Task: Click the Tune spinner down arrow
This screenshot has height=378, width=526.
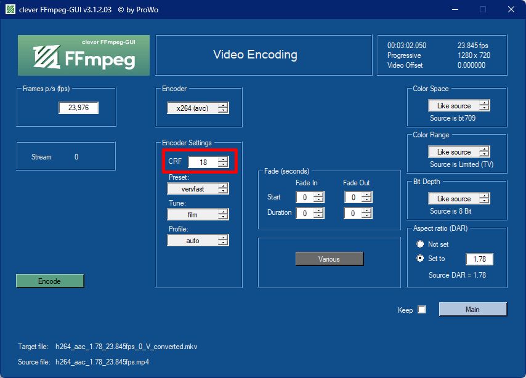Action: [x=223, y=217]
